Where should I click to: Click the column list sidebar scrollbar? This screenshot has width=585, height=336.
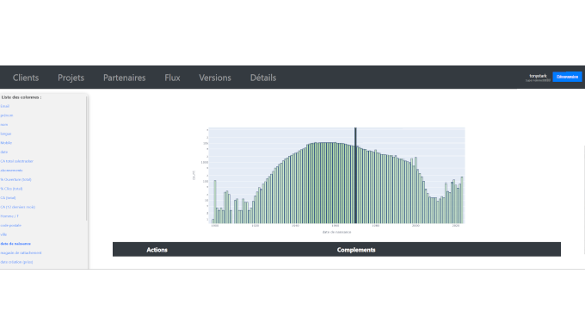tap(87, 159)
